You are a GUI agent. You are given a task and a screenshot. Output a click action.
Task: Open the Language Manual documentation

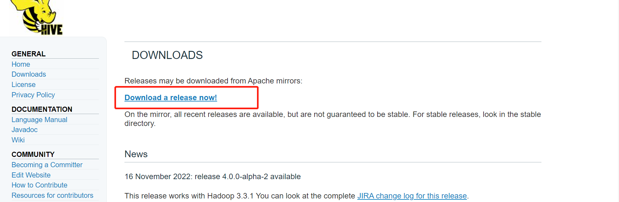click(39, 120)
